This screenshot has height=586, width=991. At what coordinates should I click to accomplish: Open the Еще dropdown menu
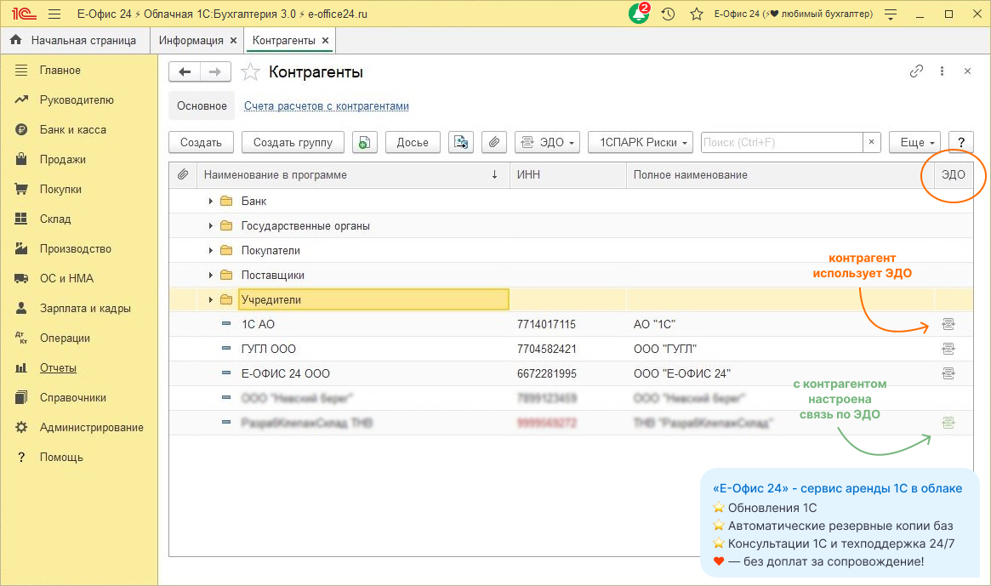[915, 142]
